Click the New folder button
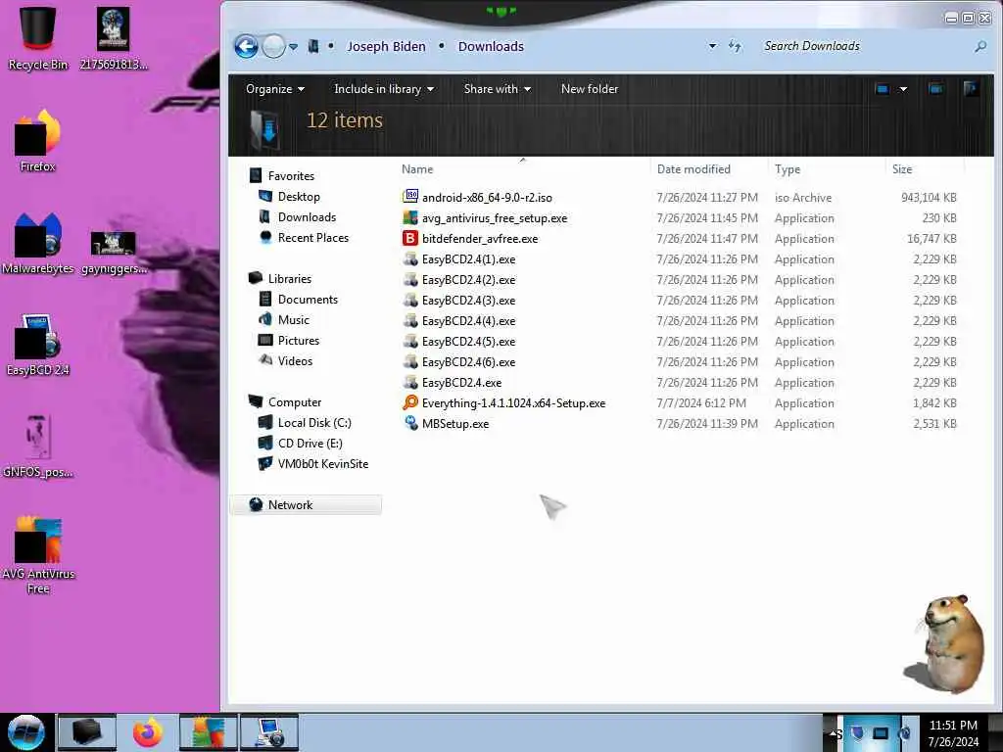The image size is (1003, 752). click(589, 89)
